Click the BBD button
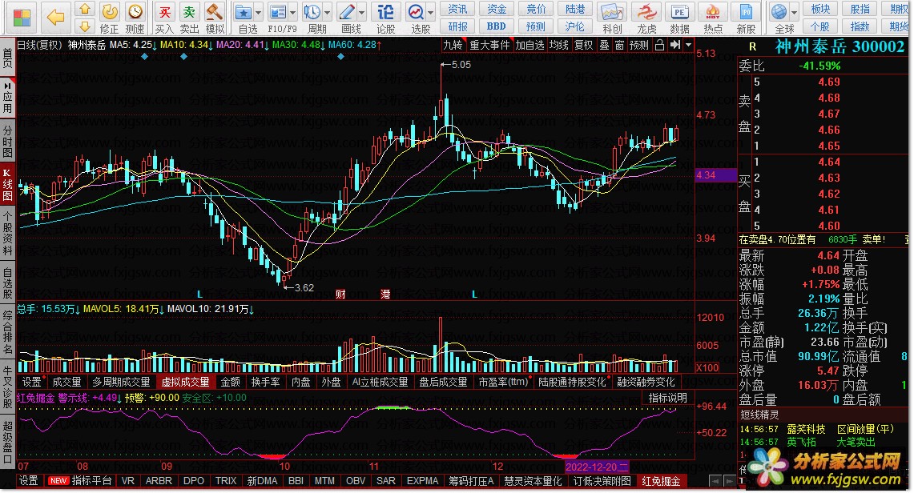This screenshot has width=914, height=493. point(496,26)
